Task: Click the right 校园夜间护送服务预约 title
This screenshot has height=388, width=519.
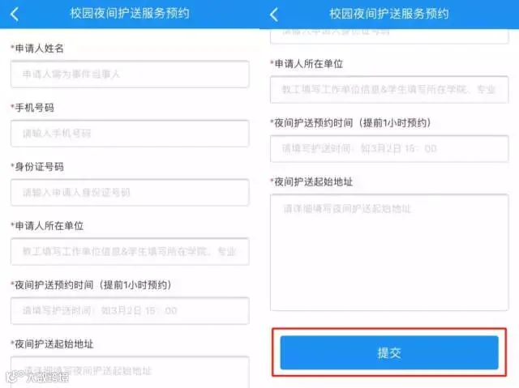Action: [389, 14]
